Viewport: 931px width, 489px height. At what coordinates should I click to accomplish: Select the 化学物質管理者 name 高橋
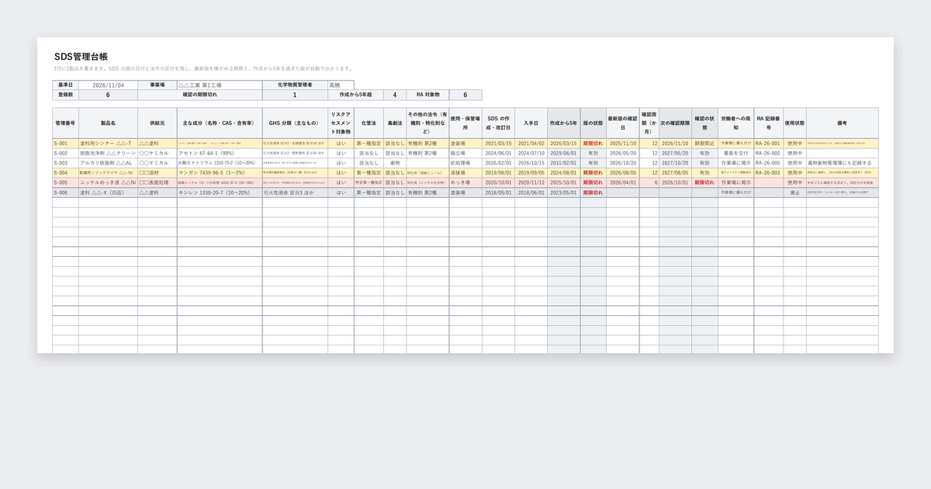tap(340, 85)
